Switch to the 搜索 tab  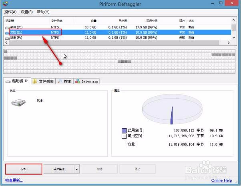click(64, 81)
